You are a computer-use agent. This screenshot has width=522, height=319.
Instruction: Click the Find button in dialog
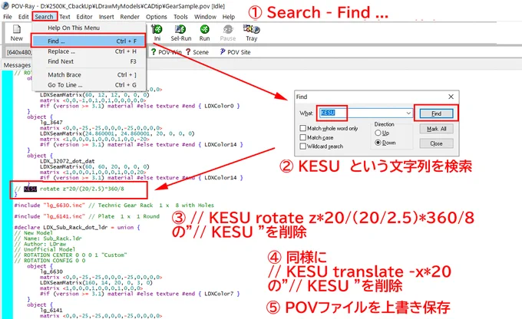(436, 113)
